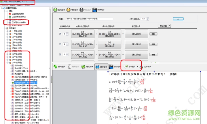Click the 显示题目 show questions icon
Screen dimensions: 207x124
point(97,66)
